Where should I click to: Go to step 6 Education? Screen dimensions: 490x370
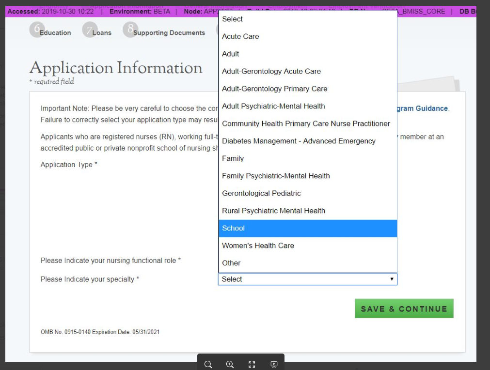click(x=50, y=32)
